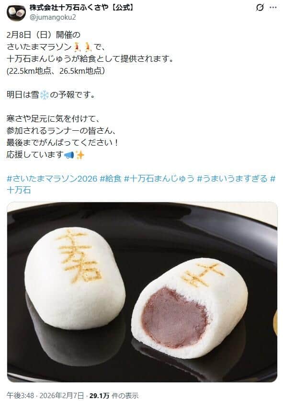Viewport: 283px width, 401px height.
Task: Click the cut manju showing bean filling
Action: [189, 308]
